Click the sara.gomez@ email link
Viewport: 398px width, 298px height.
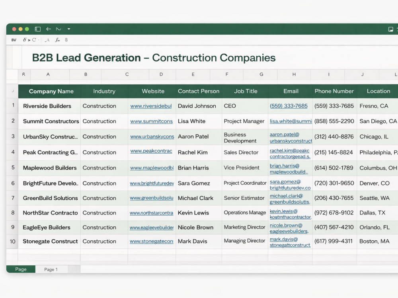[x=285, y=182]
